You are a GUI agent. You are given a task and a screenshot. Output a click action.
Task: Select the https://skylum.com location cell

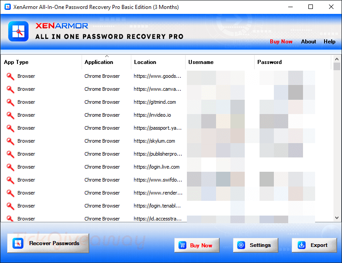point(154,141)
